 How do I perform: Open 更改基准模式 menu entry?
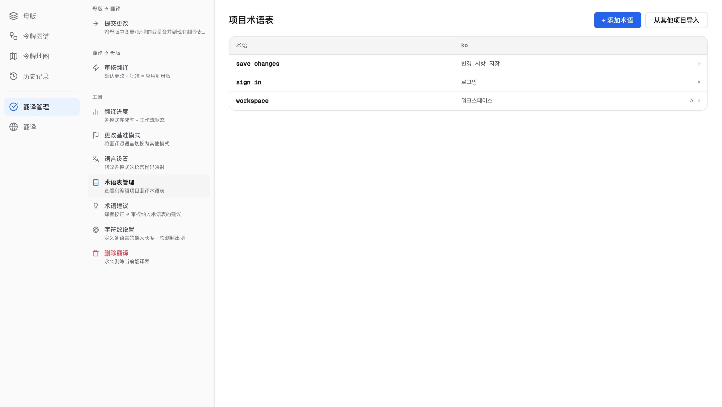click(149, 139)
